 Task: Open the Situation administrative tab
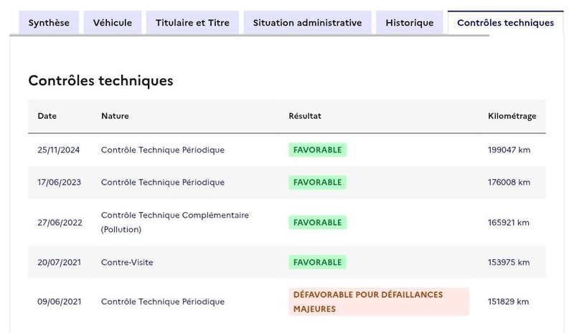coord(308,23)
